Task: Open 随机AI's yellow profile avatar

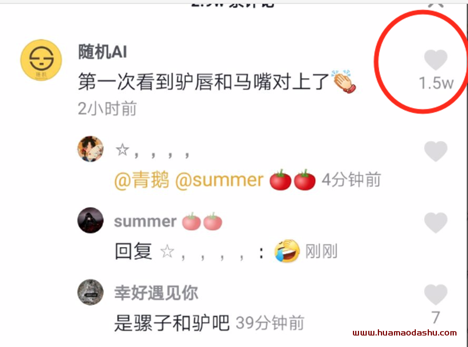Action: click(41, 60)
